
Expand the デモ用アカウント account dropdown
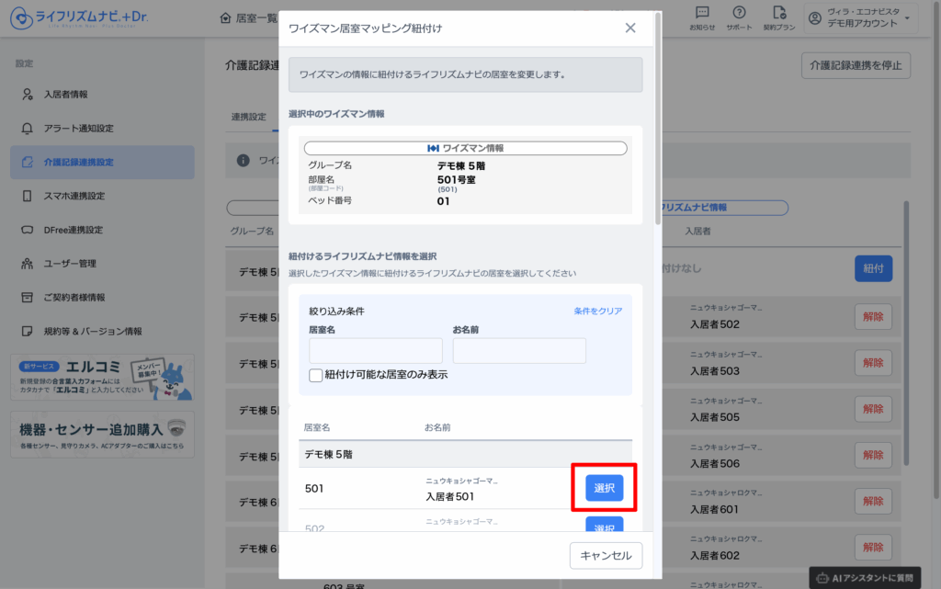click(907, 18)
